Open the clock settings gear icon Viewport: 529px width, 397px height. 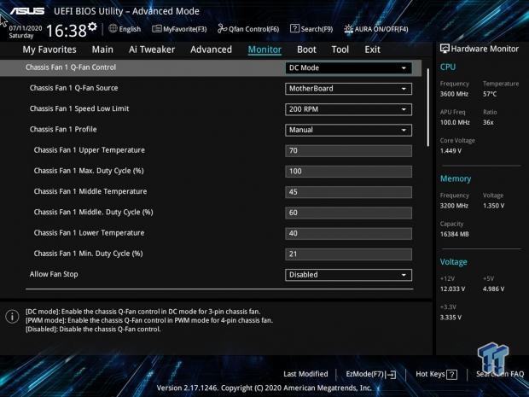92,26
